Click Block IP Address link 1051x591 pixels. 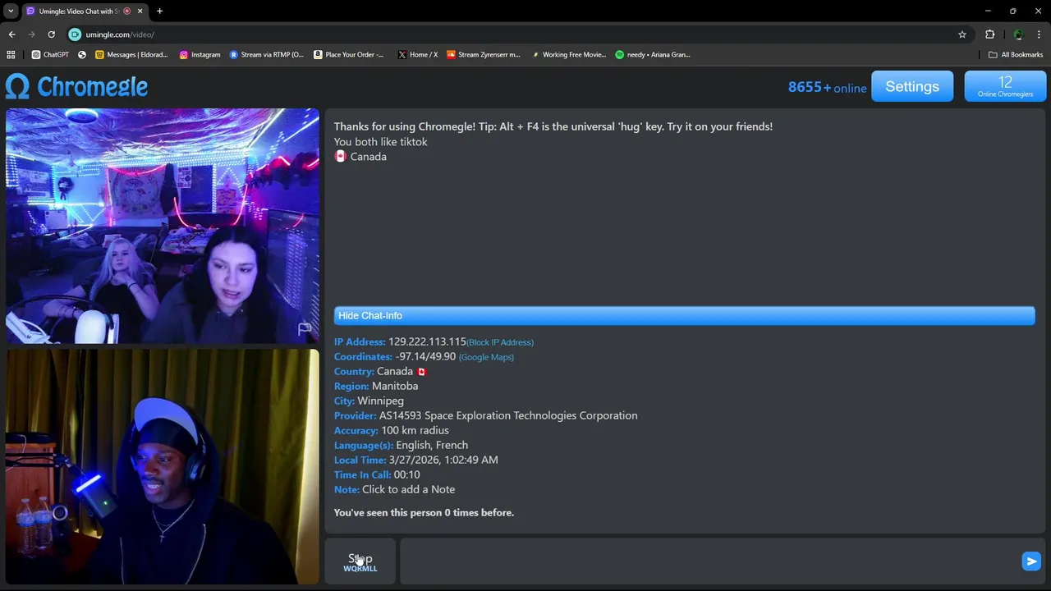[x=500, y=342]
